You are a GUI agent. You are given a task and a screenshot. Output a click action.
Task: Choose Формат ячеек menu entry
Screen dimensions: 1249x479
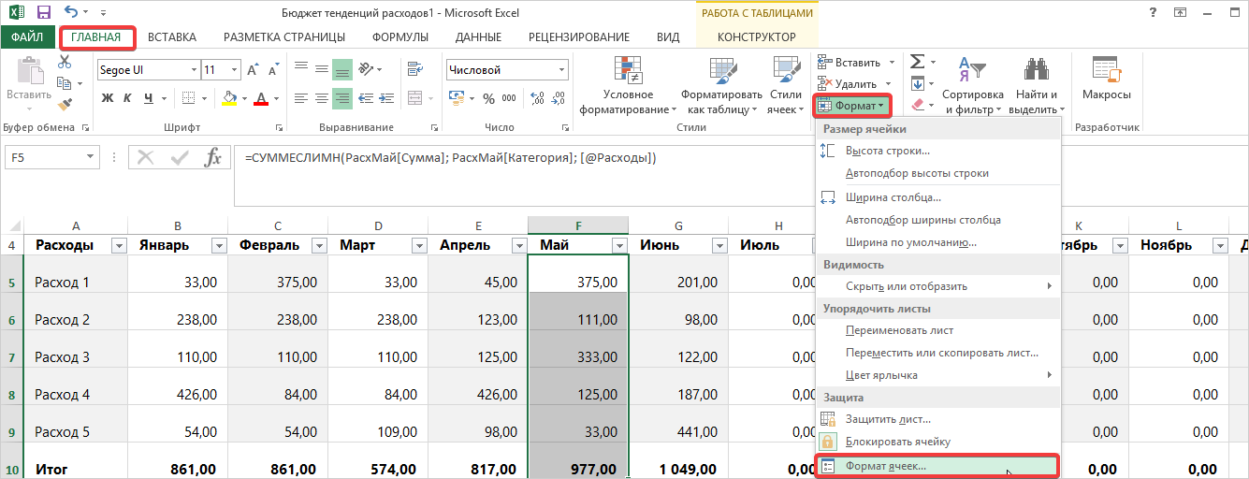click(885, 465)
